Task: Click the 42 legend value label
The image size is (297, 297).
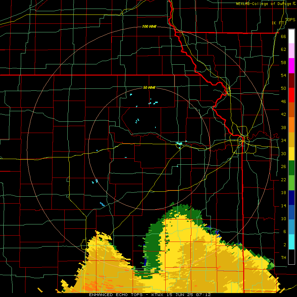Action: 283,115
